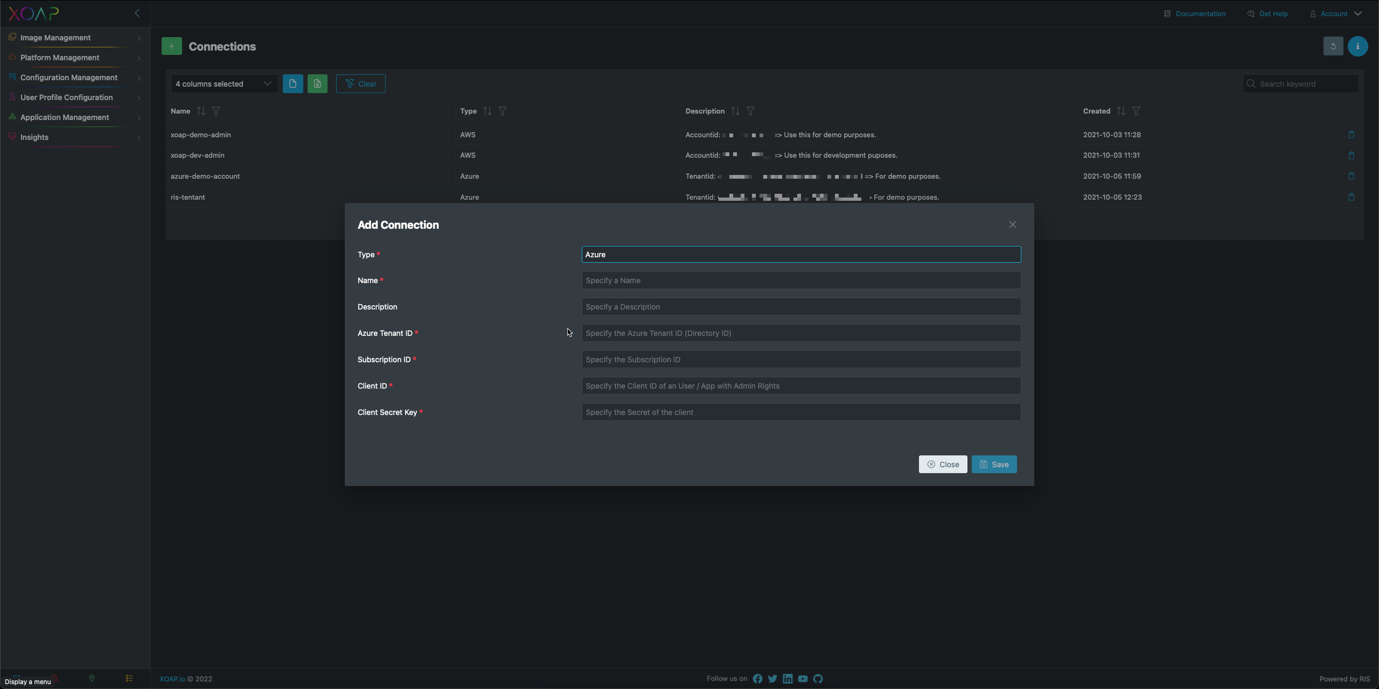Image resolution: width=1379 pixels, height=689 pixels.
Task: Expand Configuration Management in sidebar
Action: (x=75, y=78)
